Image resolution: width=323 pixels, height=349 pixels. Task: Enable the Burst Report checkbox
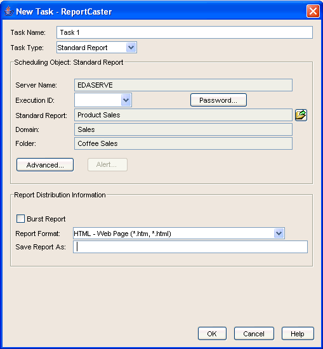pyautogui.click(x=20, y=218)
